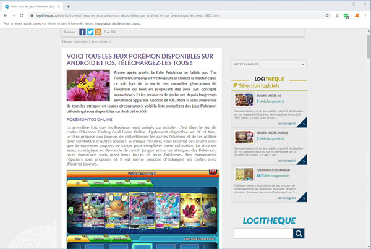This screenshot has width=371, height=249.
Task: Share the article on Facebook
Action: tap(82, 32)
